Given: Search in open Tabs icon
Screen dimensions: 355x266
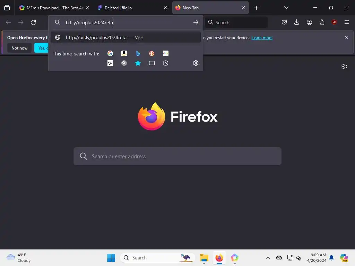Looking at the screenshot, I should point(152,63).
